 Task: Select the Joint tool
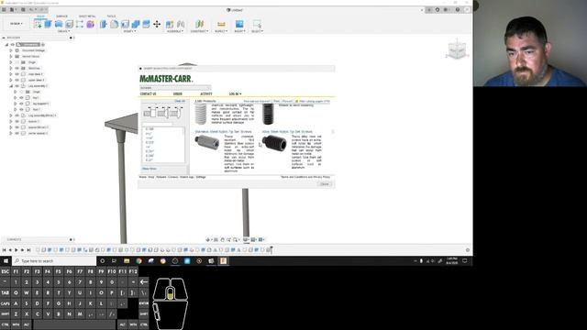[x=181, y=25]
